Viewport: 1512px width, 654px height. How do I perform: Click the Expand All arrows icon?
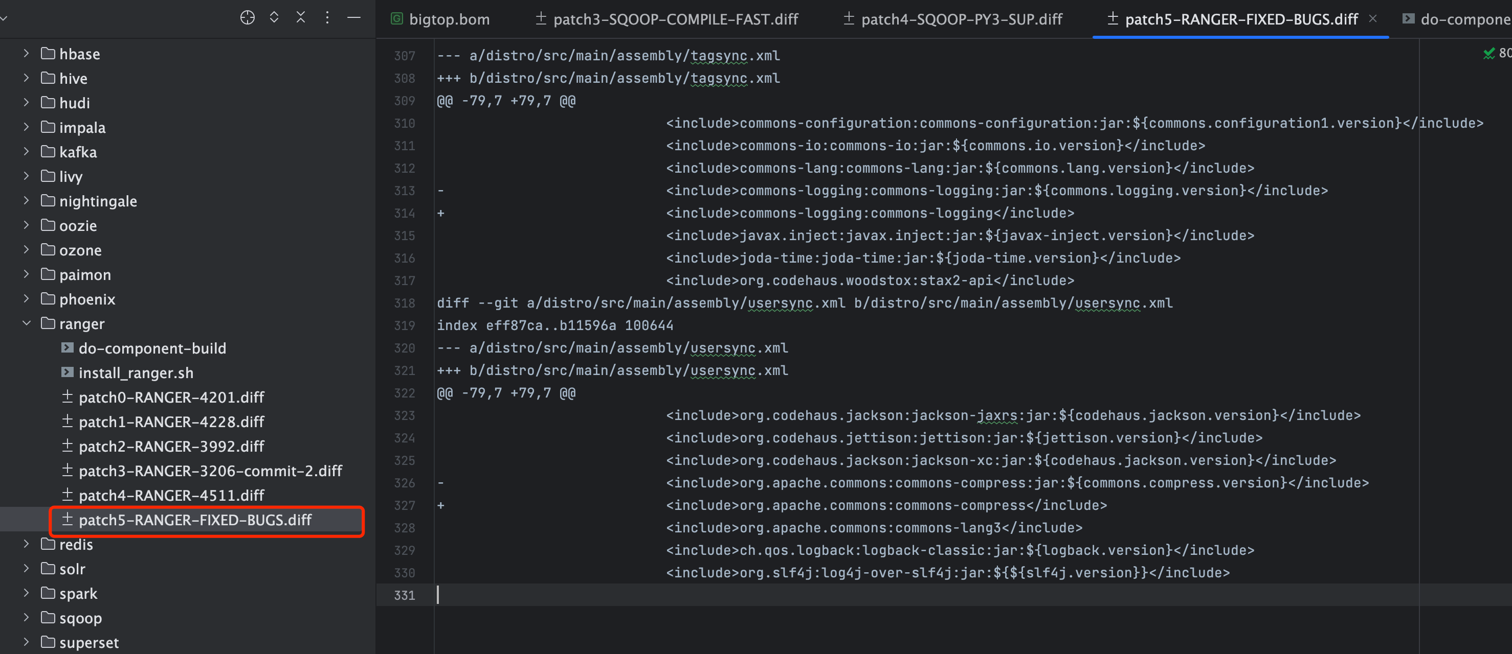(274, 17)
